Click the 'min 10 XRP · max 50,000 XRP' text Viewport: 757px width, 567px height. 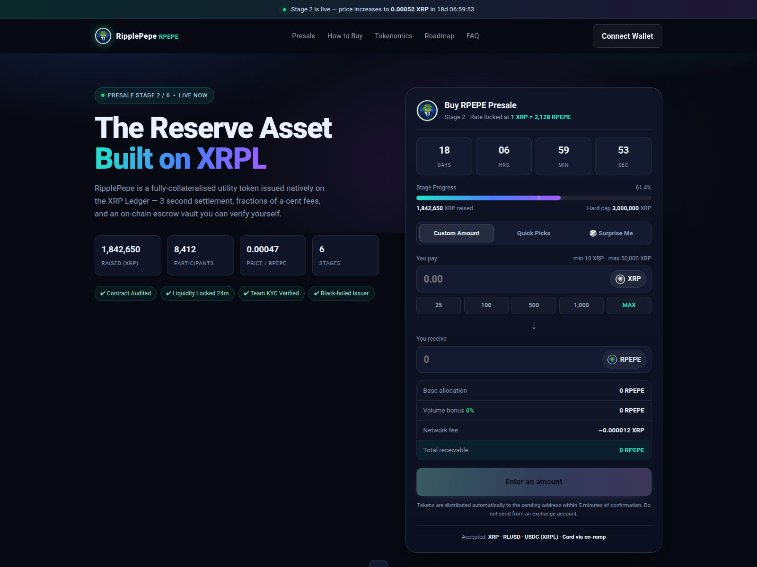click(612, 258)
